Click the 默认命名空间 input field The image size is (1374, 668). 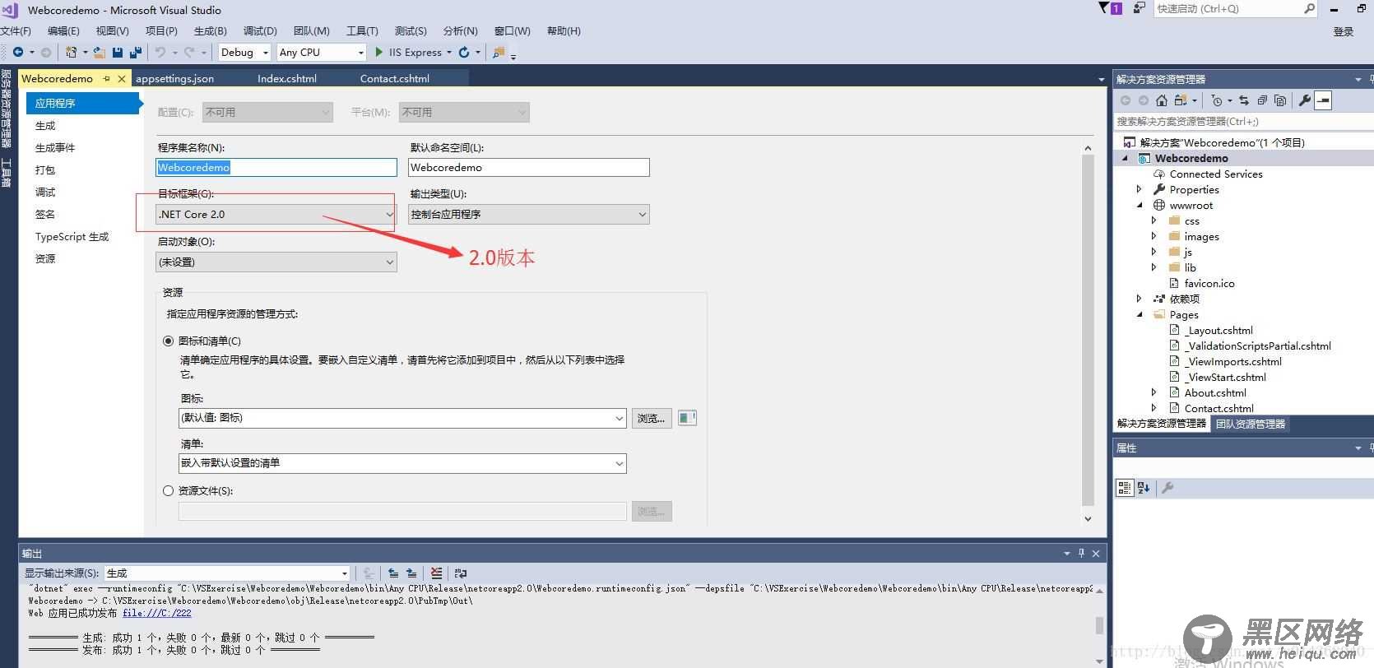(529, 167)
